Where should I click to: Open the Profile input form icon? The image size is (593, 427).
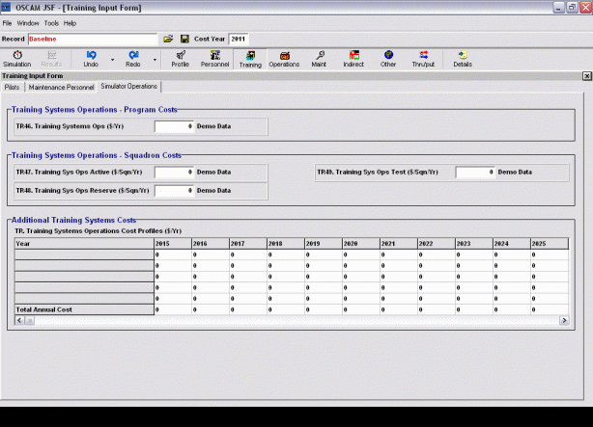click(181, 59)
